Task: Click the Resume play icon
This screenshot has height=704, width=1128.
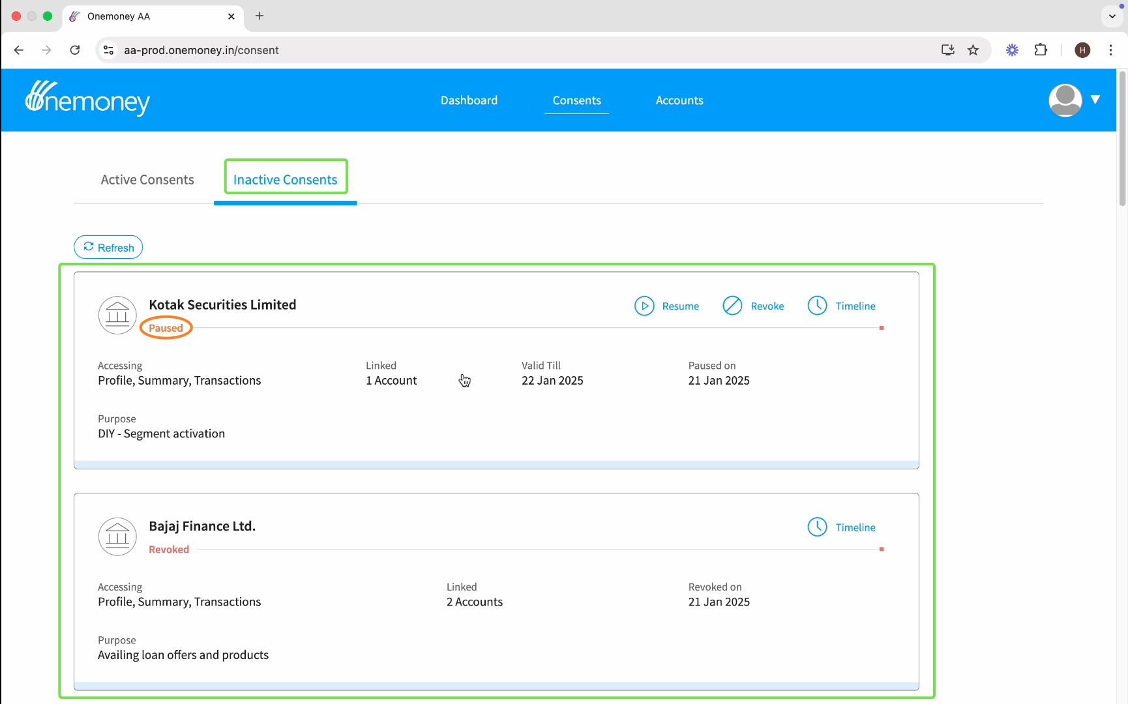Action: click(644, 306)
